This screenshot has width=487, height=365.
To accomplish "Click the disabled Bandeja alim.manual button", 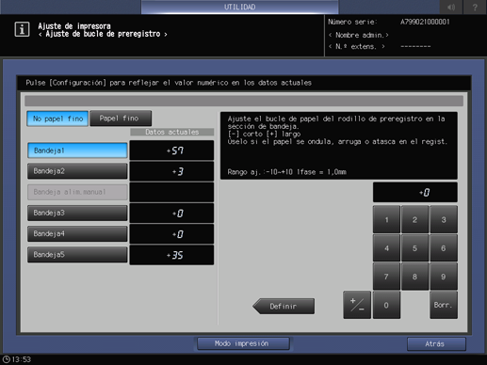I will pyautogui.click(x=77, y=192).
